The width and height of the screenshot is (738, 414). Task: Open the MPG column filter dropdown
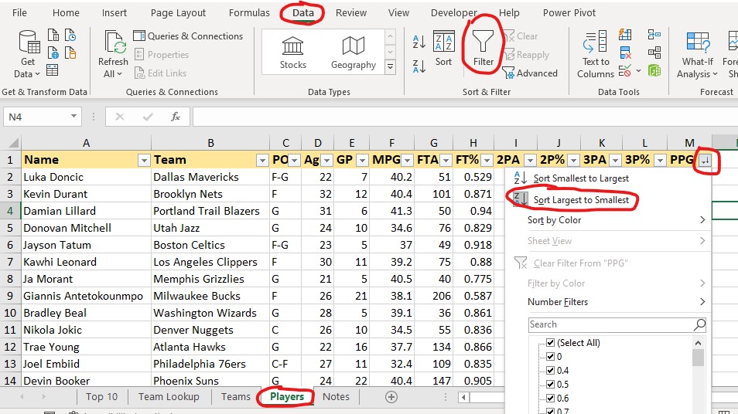407,160
